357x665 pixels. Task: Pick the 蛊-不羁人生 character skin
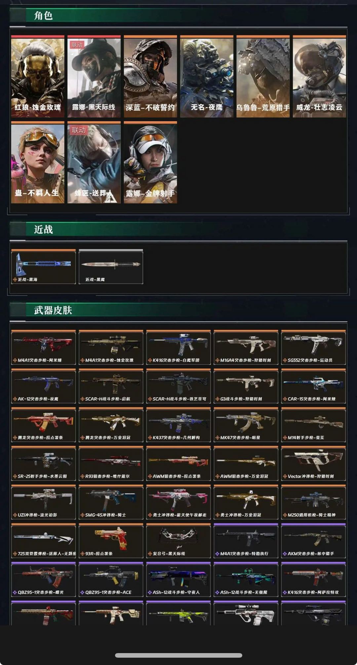click(38, 162)
